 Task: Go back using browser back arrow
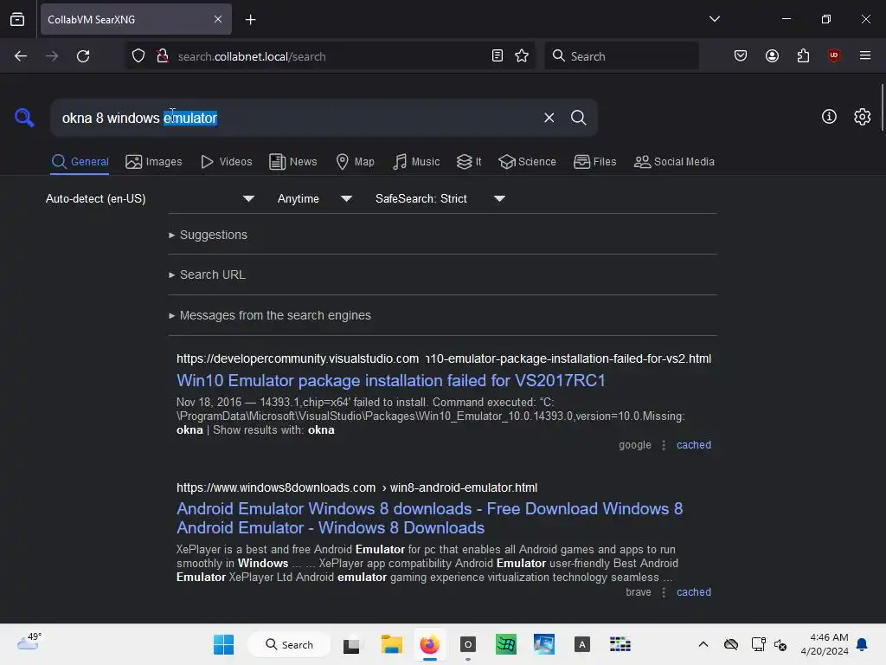pos(21,56)
